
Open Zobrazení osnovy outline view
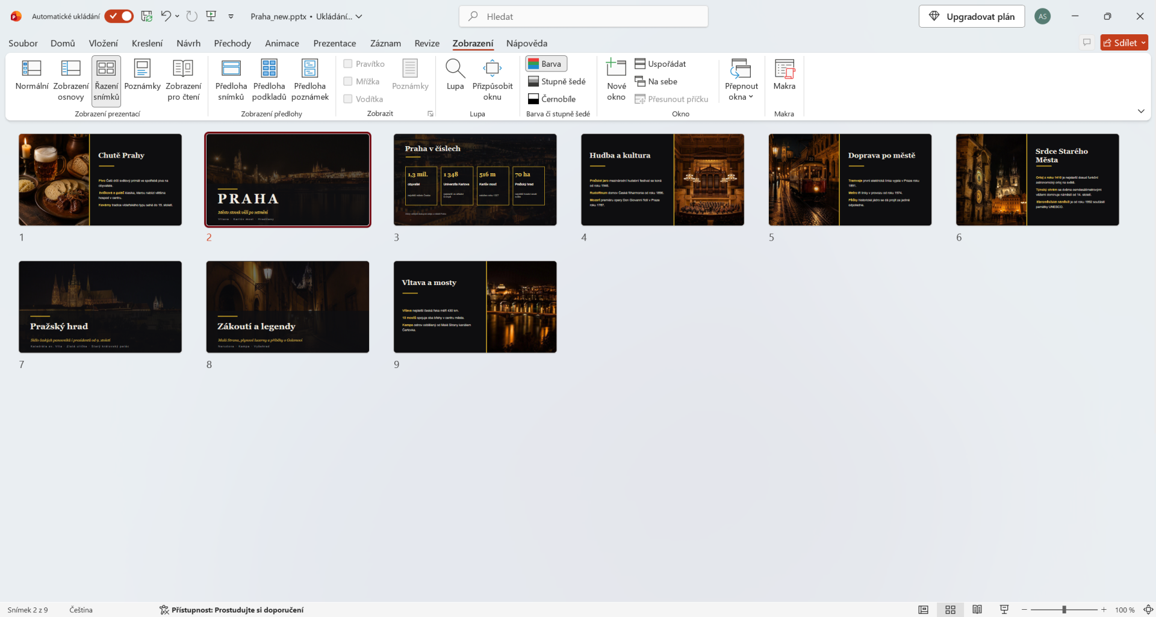pos(71,81)
